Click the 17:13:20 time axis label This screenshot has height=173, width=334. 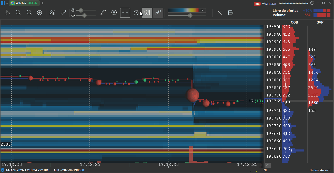point(12,165)
